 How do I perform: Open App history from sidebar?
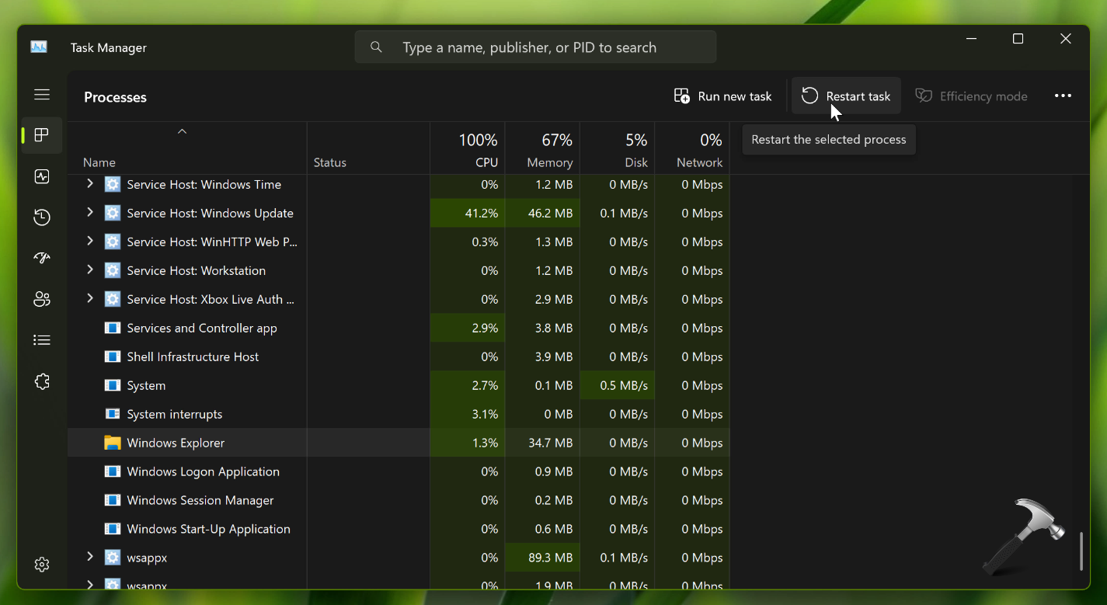click(x=42, y=217)
